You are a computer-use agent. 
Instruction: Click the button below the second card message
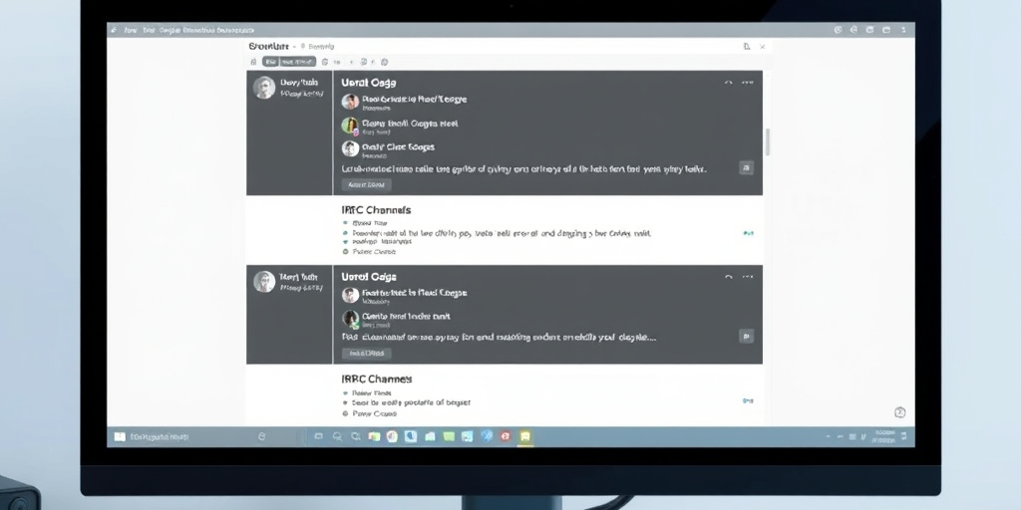367,354
